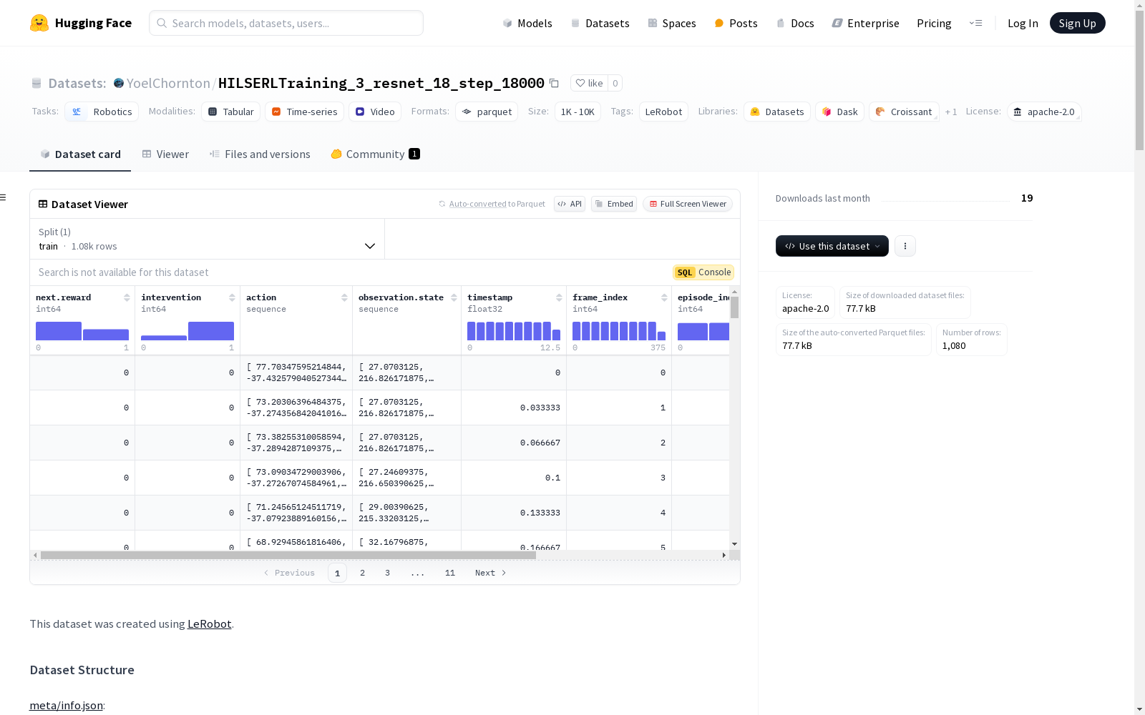This screenshot has width=1145, height=715.
Task: Click the search models input field
Action: click(286, 23)
